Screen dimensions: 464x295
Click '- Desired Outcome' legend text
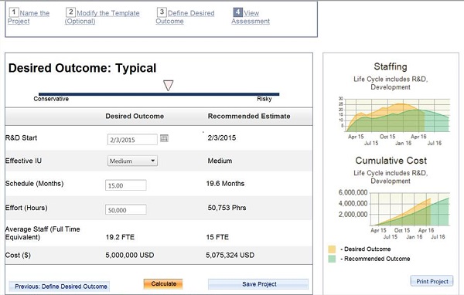coord(366,249)
